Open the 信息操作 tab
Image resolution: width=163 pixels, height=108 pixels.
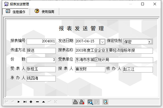pyautogui.click(x=16, y=12)
